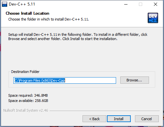Close the Dev-C++ setup window
The width and height of the screenshot is (164, 127).
point(156,4)
